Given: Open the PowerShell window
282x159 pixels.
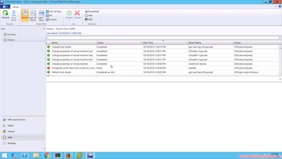Looking at the screenshot, I should (x=92, y=11).
